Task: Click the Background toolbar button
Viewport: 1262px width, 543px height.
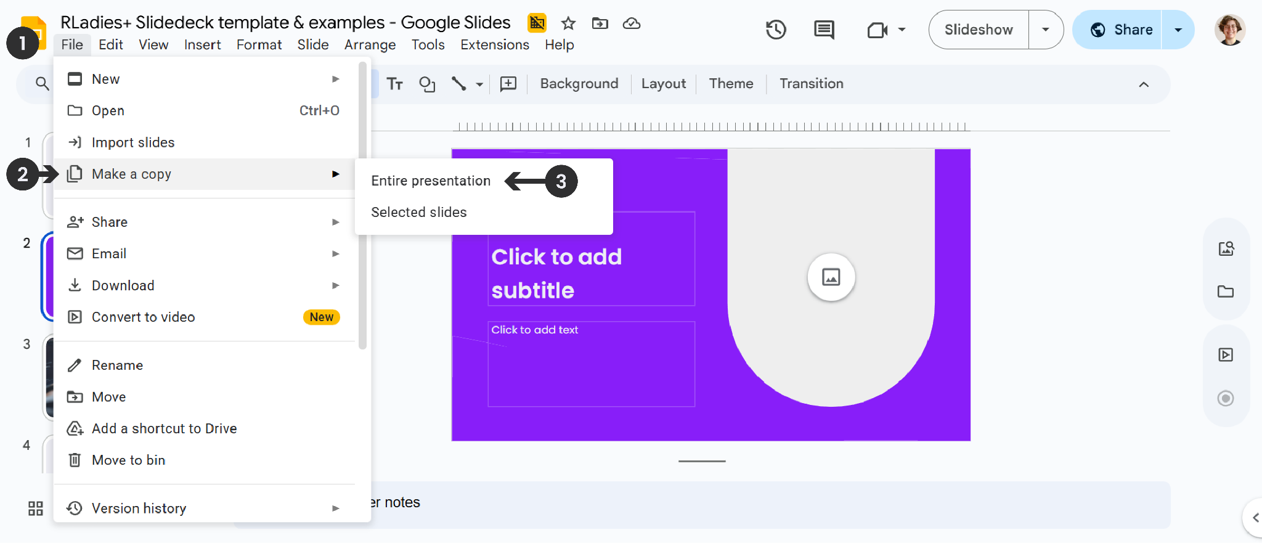Action: coord(579,84)
